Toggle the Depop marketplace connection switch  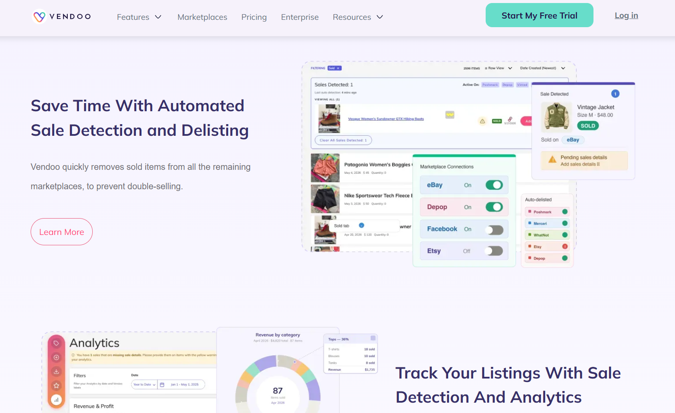tap(494, 207)
